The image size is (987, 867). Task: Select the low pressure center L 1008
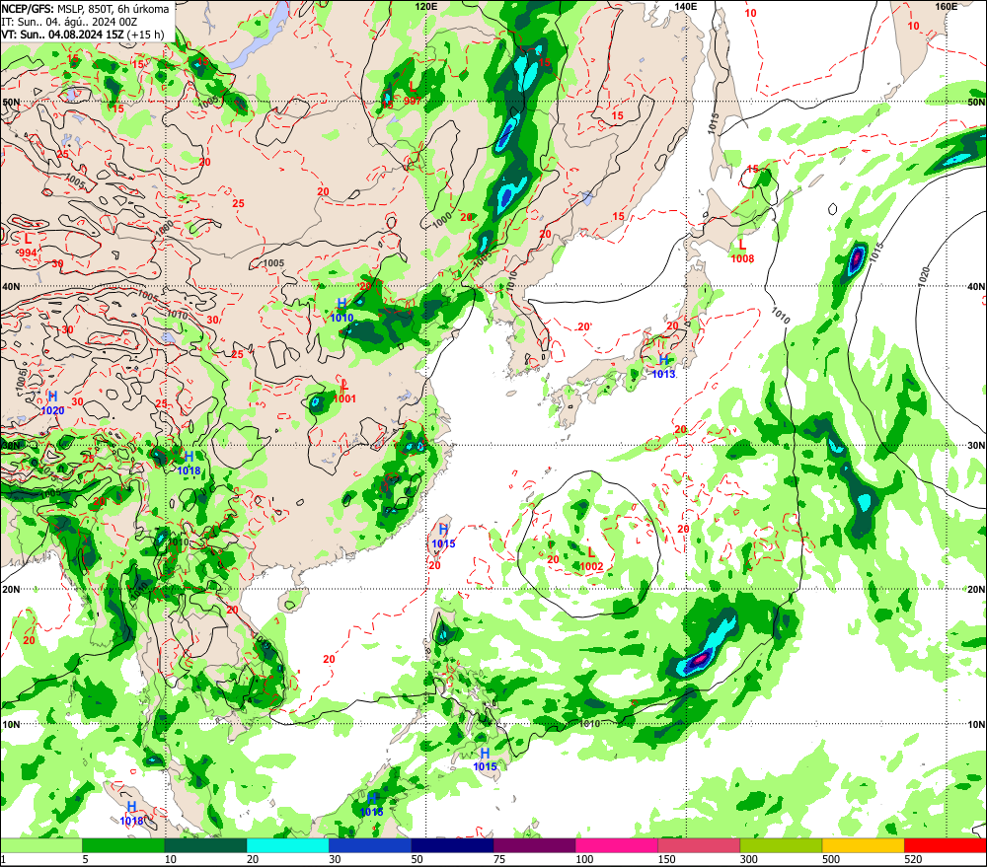(x=742, y=252)
